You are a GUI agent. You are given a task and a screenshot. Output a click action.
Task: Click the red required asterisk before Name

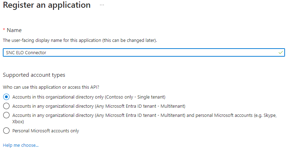coord(4,30)
